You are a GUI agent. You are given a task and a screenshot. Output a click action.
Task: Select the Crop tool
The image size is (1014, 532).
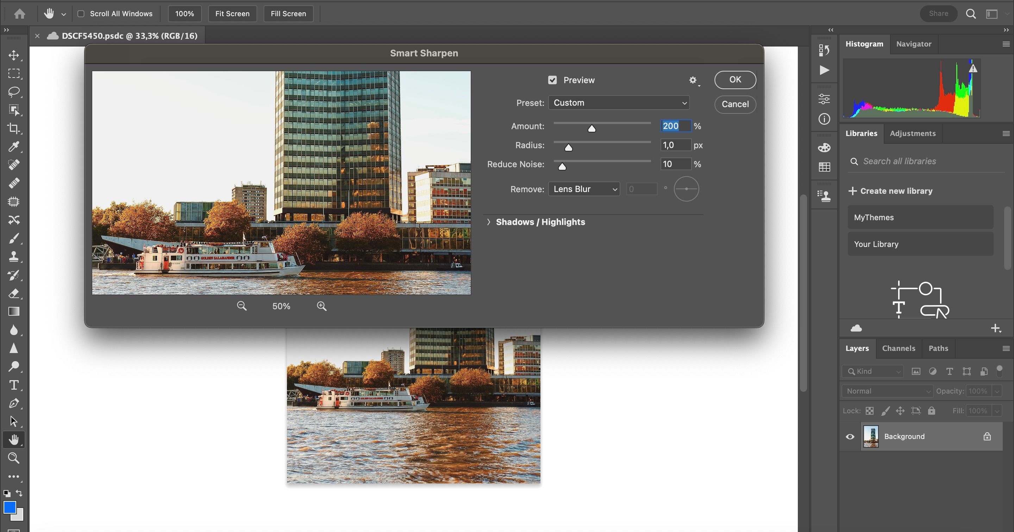[x=14, y=128]
